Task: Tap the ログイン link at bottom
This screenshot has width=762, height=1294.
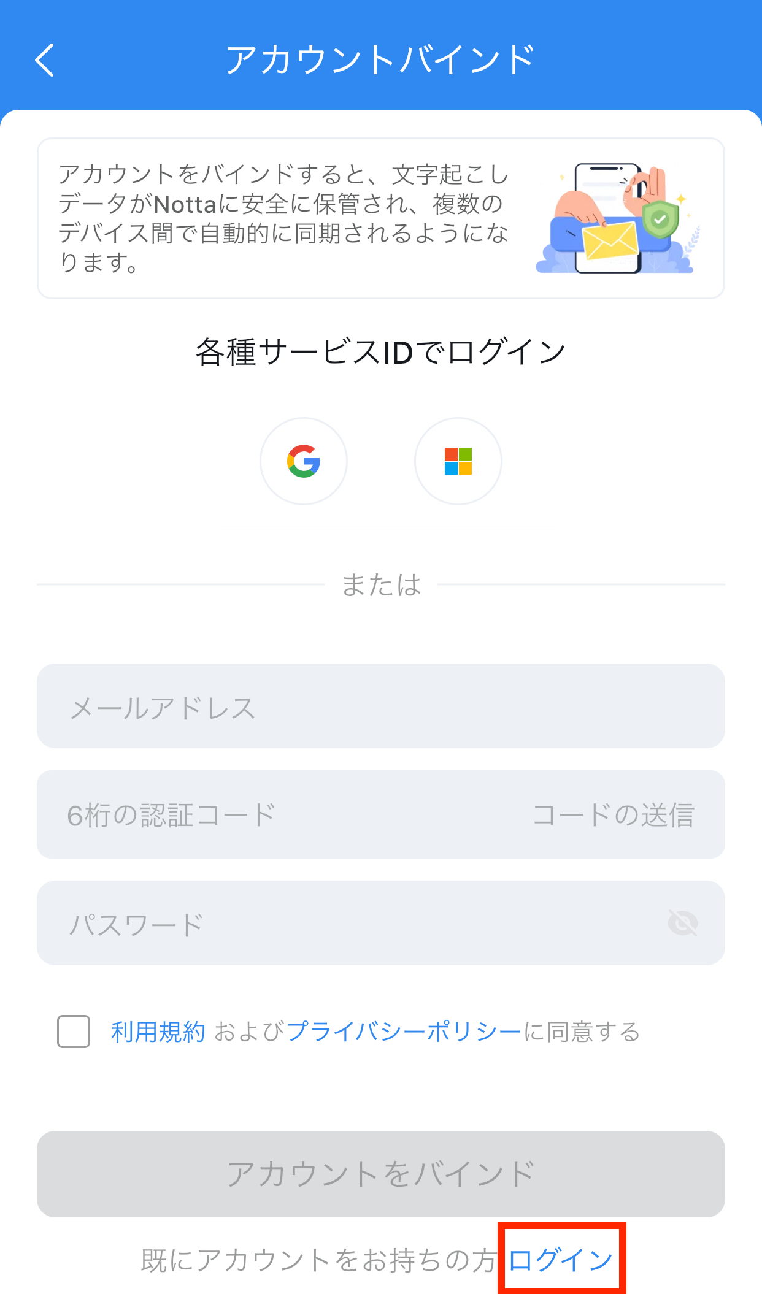Action: [x=561, y=1260]
